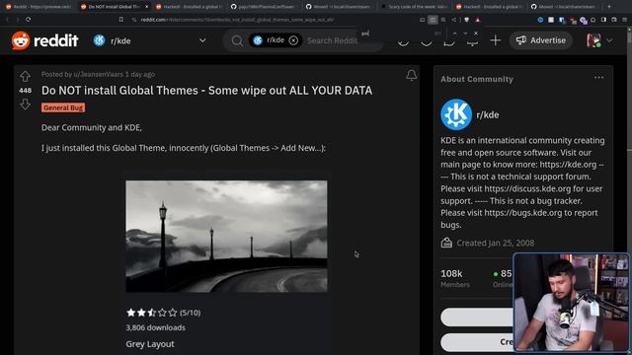The image size is (632, 355).
Task: Open the Grey Layout theme image
Action: [x=226, y=237]
